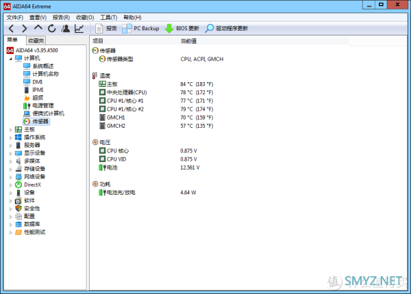Select the CPU #1/核心 #1 row
This screenshot has width=411, height=294.
[156, 101]
